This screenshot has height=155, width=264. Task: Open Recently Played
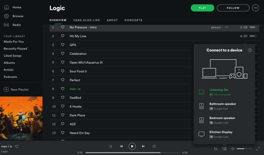tap(15, 49)
